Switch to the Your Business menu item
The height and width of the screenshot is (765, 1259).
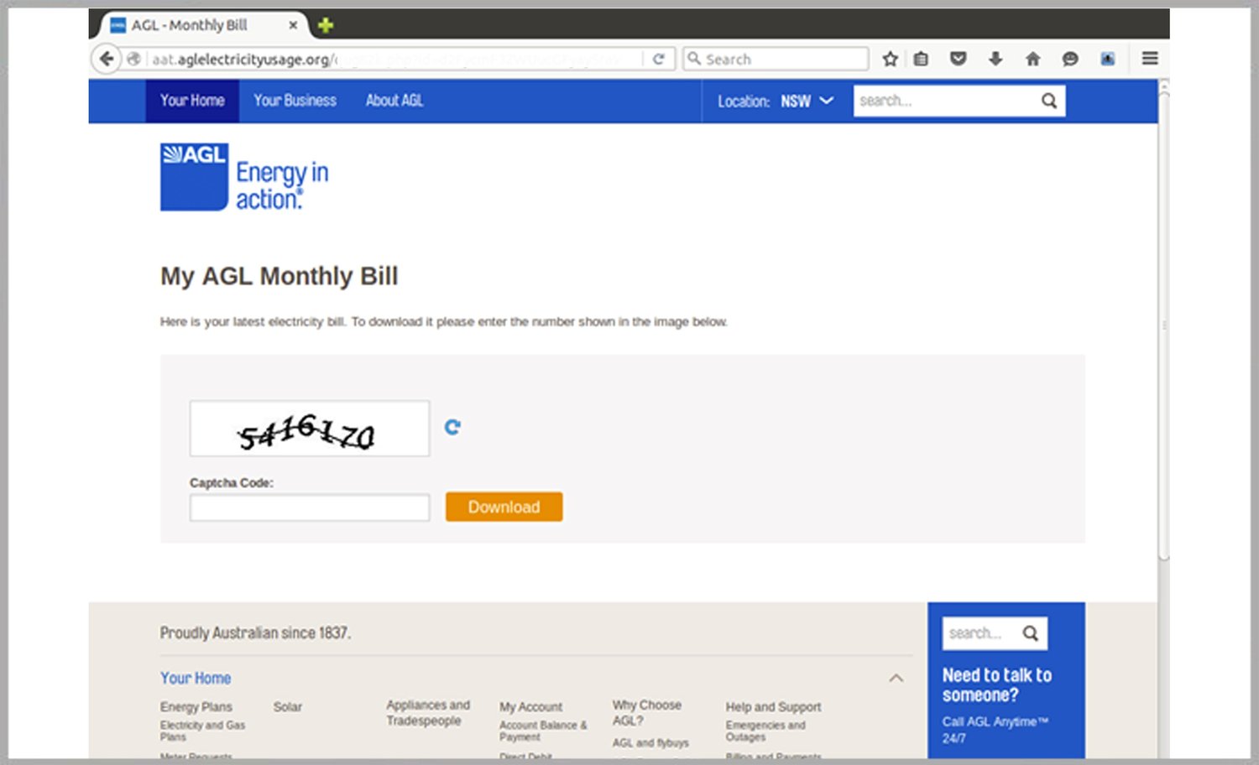295,101
